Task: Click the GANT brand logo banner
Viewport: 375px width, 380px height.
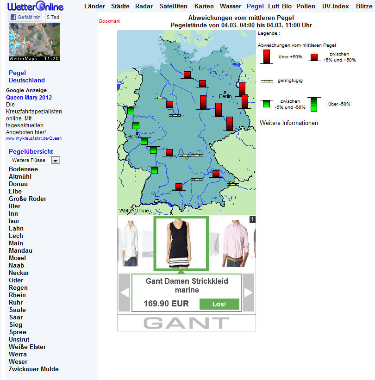Action: tap(187, 323)
